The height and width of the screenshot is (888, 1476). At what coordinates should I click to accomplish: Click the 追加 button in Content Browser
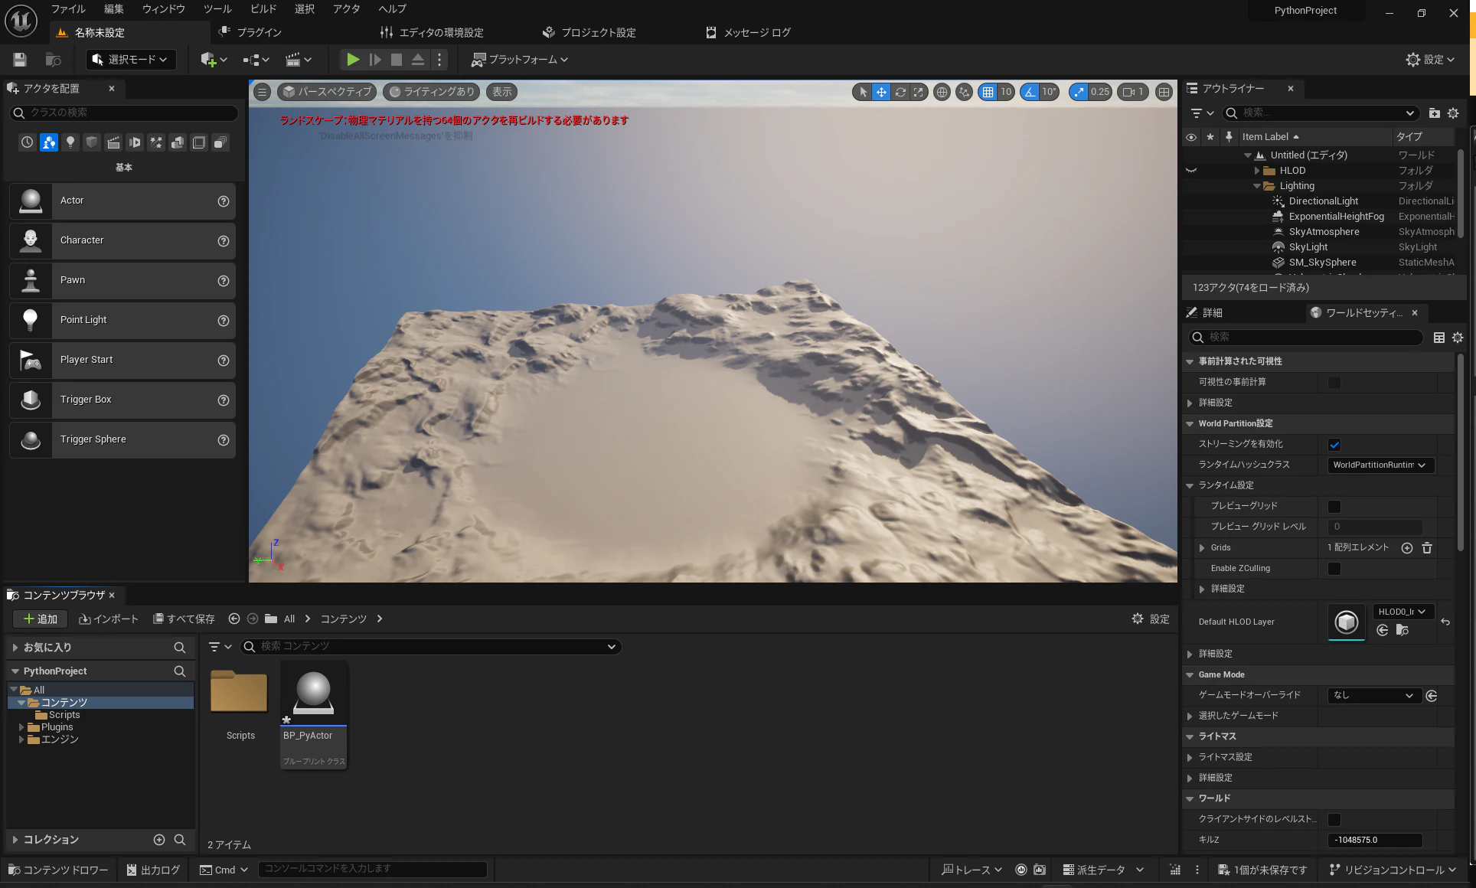point(41,619)
